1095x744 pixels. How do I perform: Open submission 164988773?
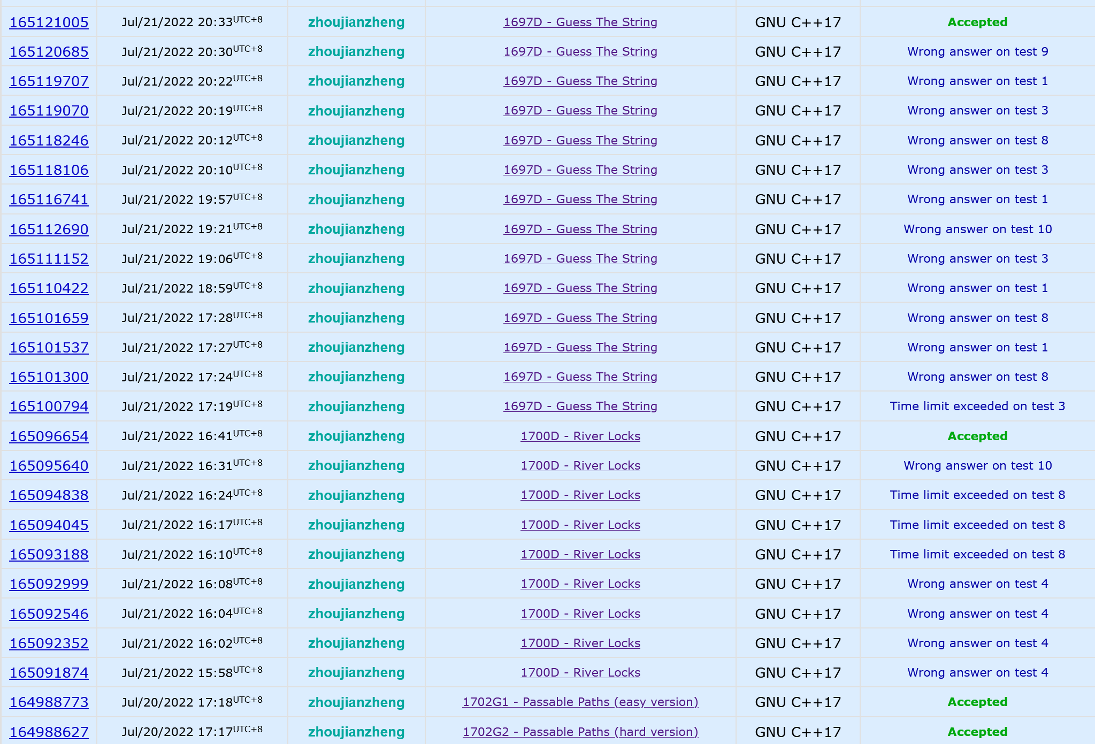click(x=49, y=702)
